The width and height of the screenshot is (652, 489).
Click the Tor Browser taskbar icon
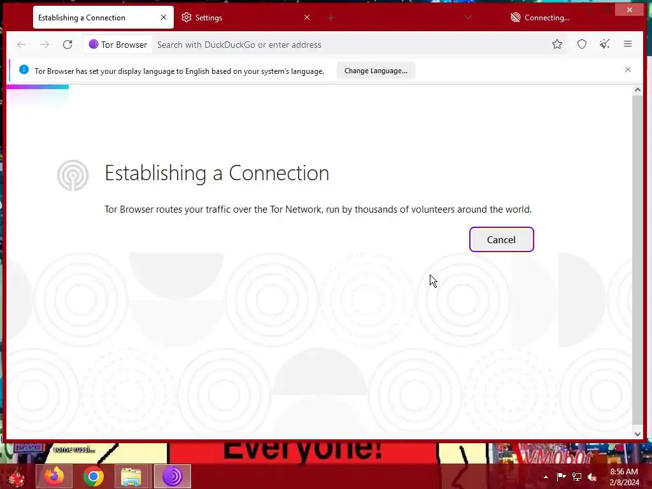pyautogui.click(x=172, y=476)
